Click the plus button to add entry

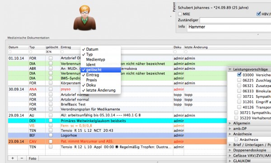tap(13, 158)
